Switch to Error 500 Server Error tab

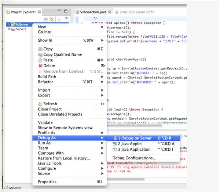135,12
